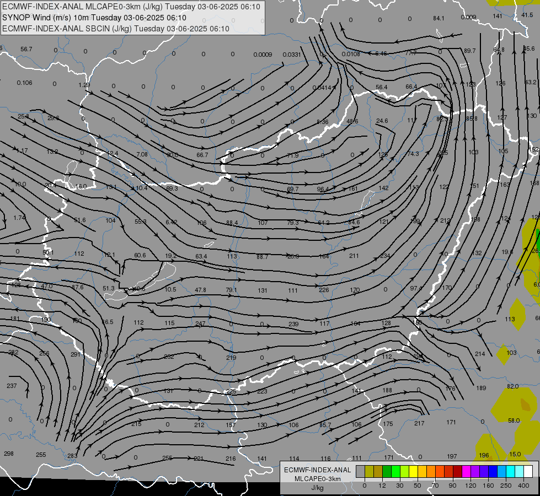Click the map value 217
The height and width of the screenshot is (496, 540).
click(x=419, y=423)
